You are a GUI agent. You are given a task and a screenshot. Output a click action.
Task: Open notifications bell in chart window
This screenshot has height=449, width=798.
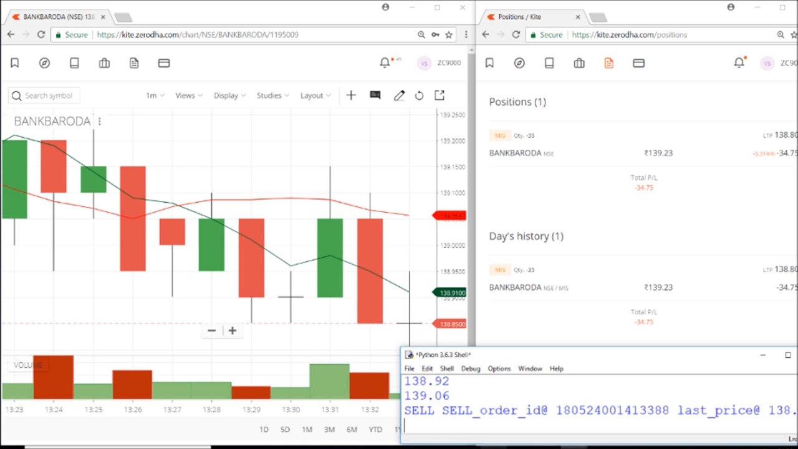click(385, 63)
